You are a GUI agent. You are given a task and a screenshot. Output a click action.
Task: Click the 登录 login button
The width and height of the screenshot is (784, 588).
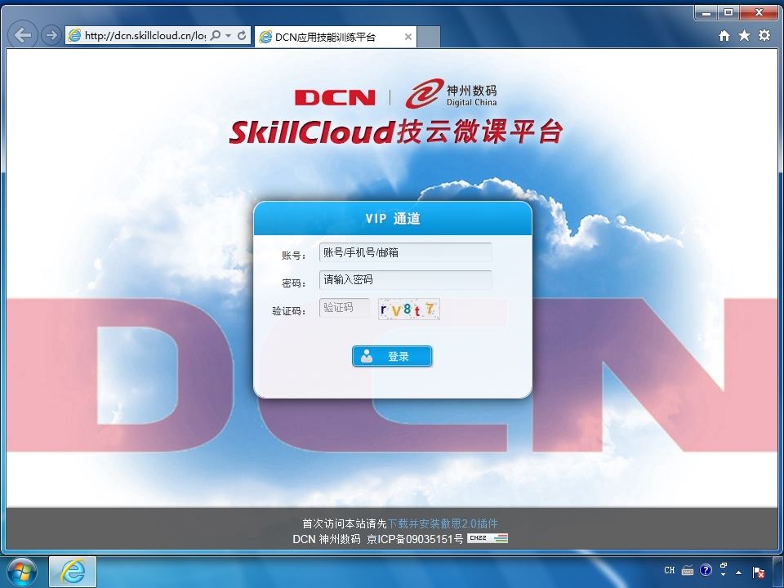pos(392,357)
